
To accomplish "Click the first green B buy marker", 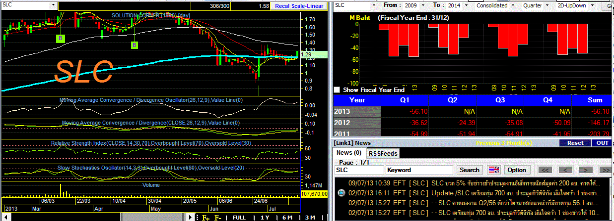I will (x=60, y=38).
